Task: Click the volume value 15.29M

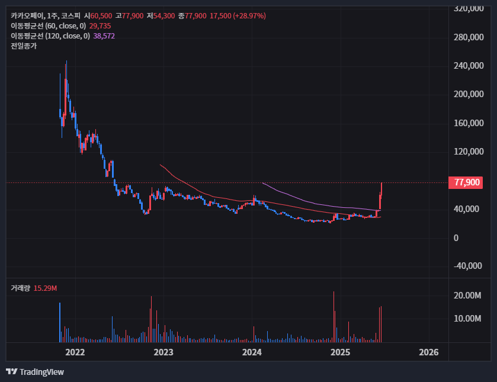Action: (x=46, y=288)
